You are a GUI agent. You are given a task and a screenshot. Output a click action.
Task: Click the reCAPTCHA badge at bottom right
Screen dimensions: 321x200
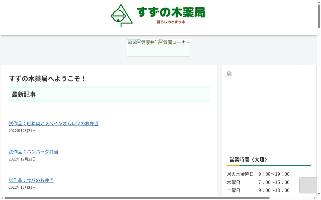[308, 185]
